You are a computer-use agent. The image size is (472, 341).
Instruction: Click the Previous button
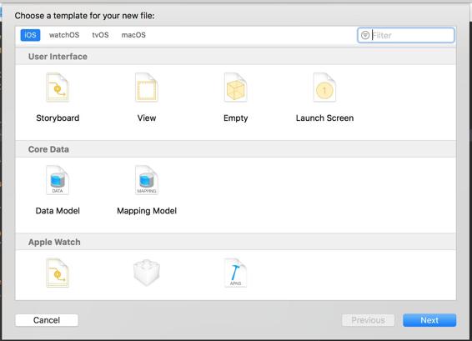pos(368,320)
